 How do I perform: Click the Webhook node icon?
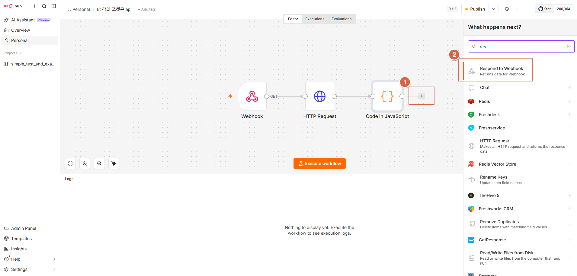pos(252,96)
